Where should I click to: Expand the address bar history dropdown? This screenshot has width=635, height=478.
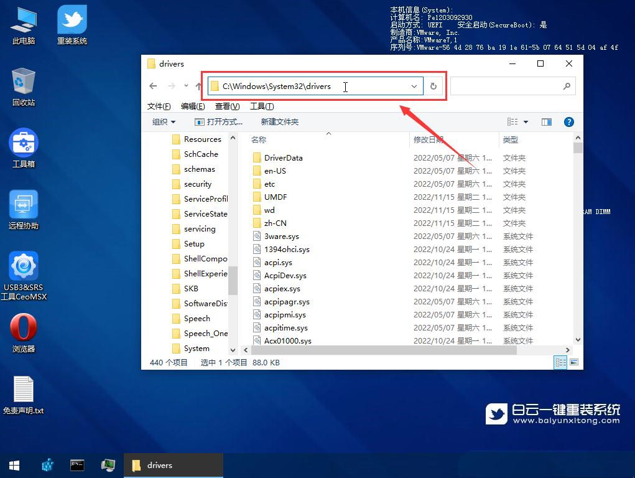[x=414, y=87]
